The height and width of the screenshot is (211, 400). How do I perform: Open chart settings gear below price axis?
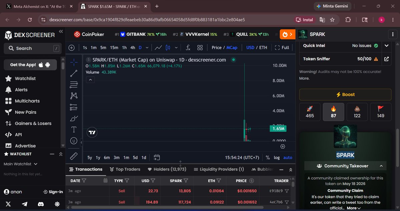[x=283, y=146]
